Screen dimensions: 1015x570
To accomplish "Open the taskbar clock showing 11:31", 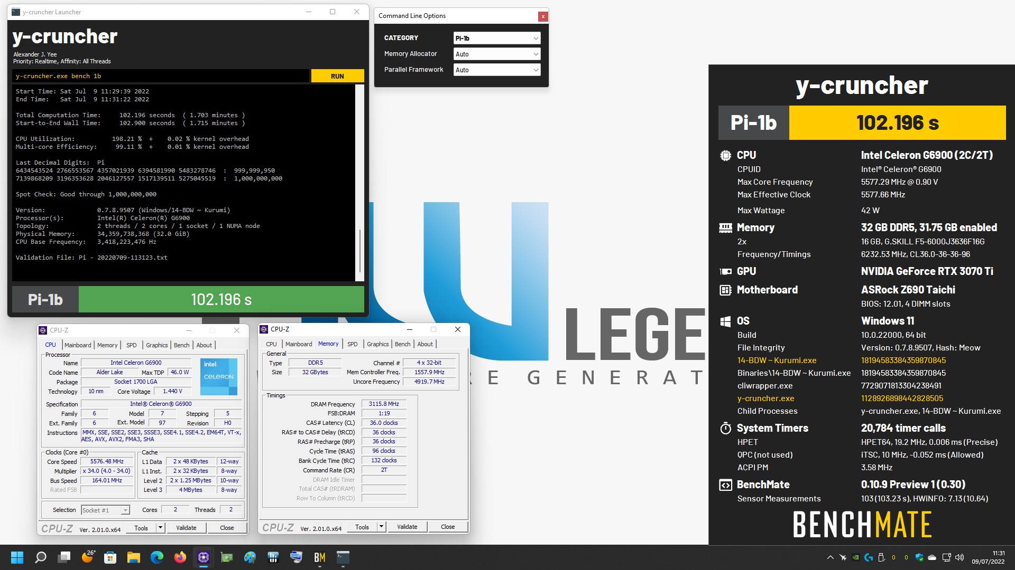I will pyautogui.click(x=988, y=557).
